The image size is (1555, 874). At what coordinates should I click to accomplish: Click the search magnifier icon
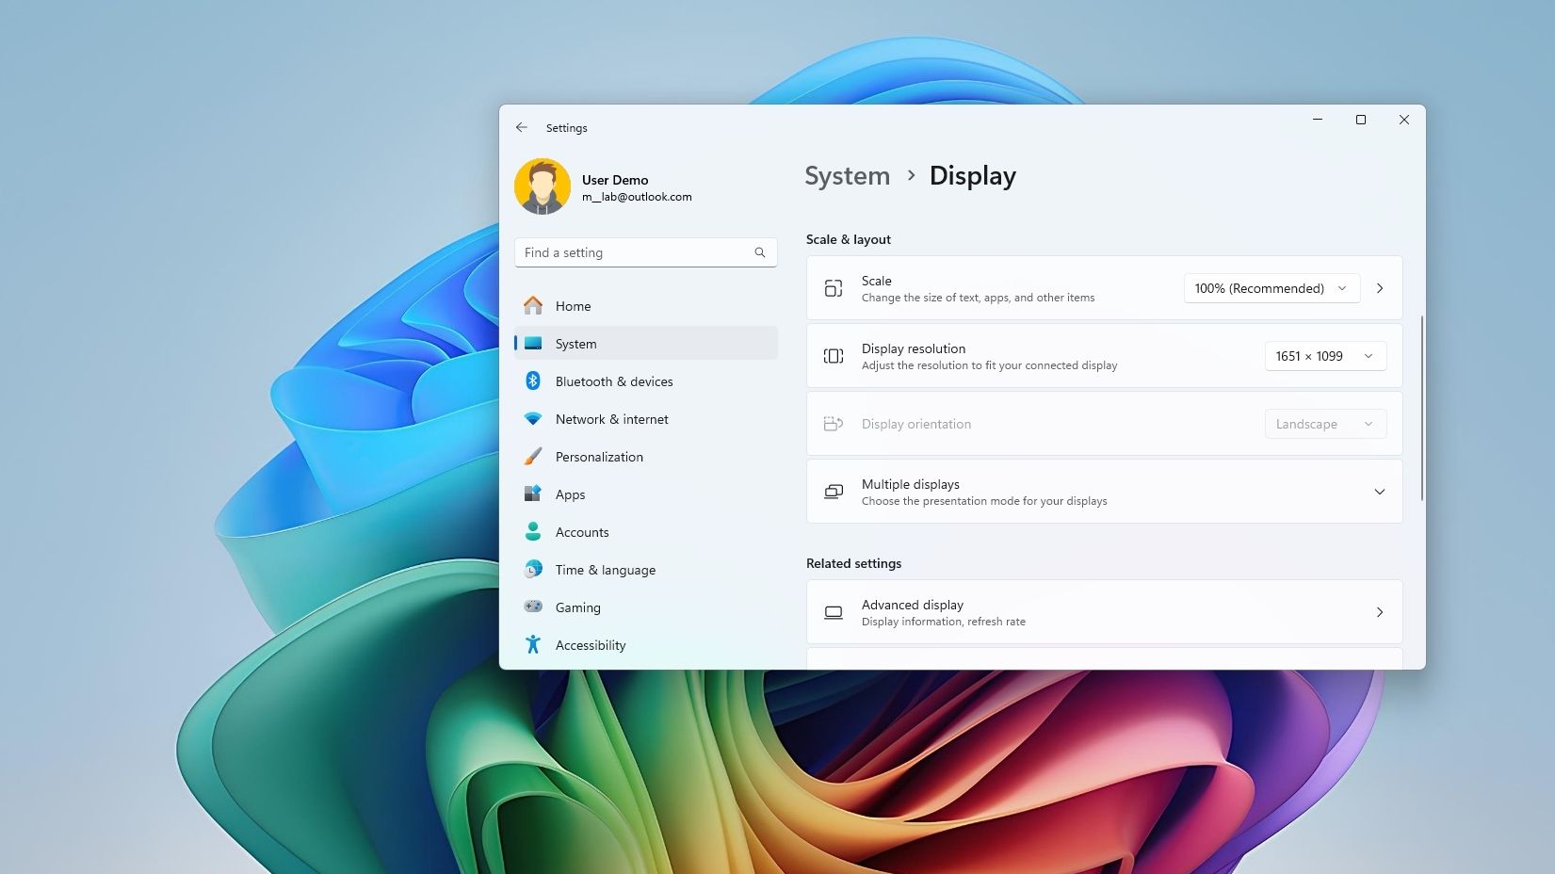tap(759, 252)
